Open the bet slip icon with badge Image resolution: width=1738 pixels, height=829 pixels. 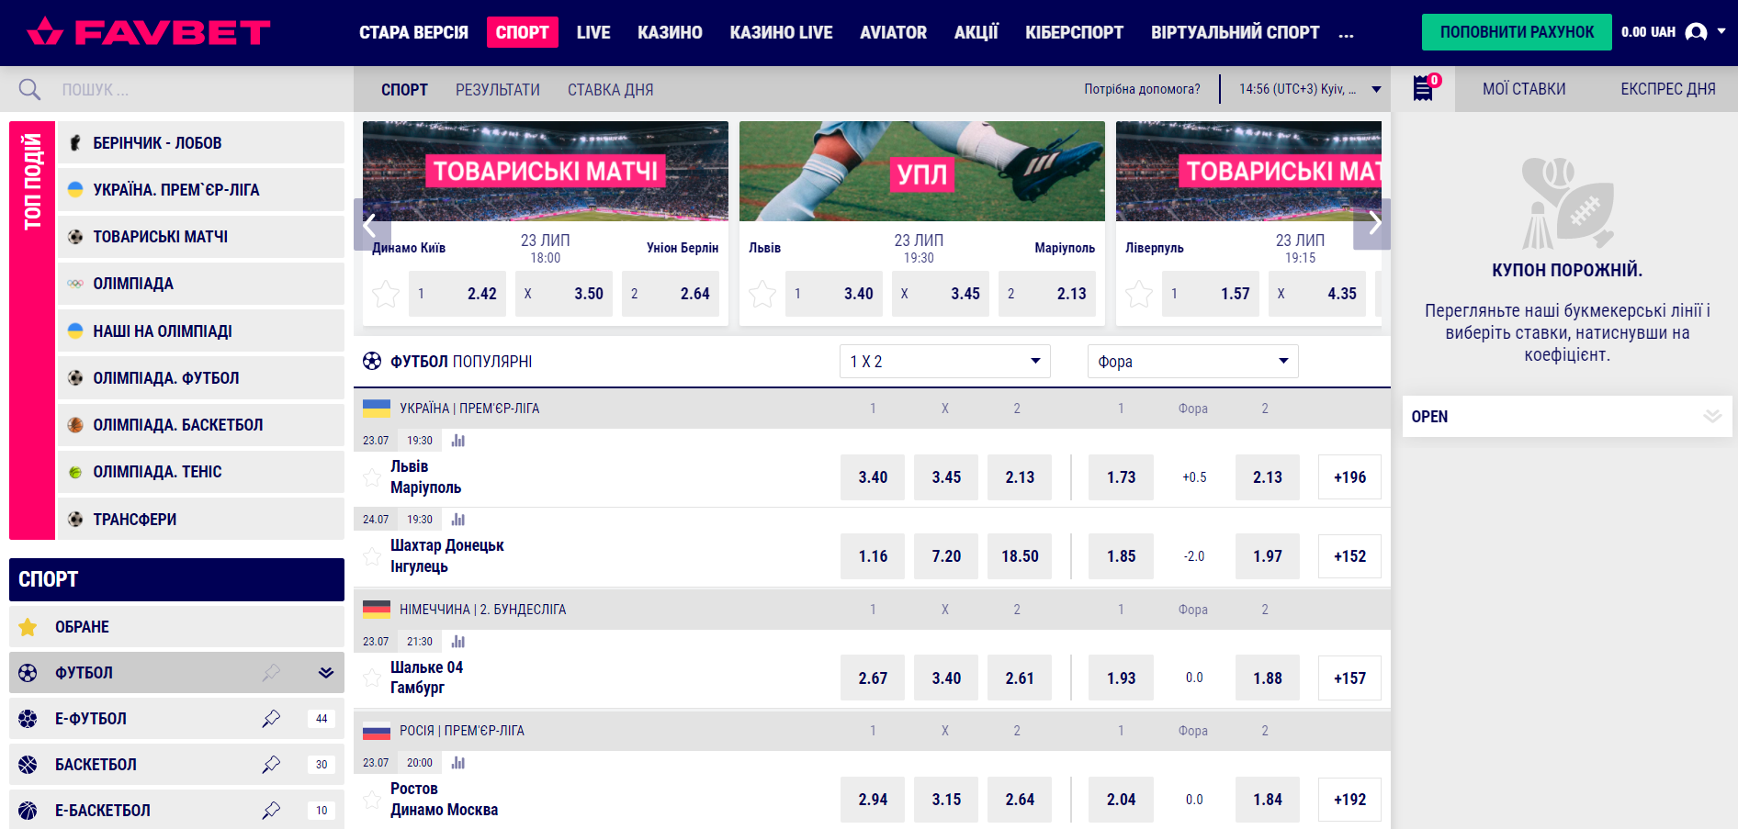[x=1423, y=88]
